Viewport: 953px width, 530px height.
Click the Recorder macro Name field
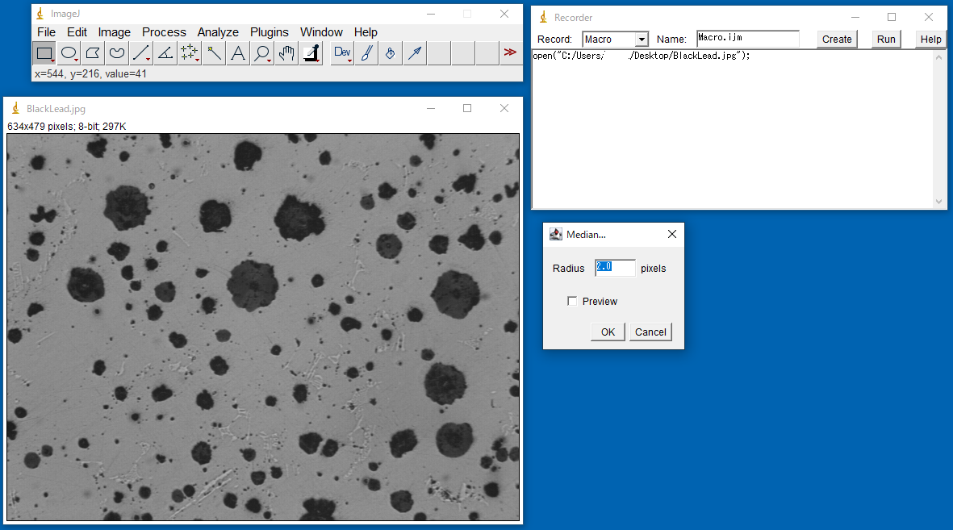pyautogui.click(x=747, y=39)
